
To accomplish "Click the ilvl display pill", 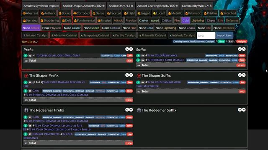I will point(231,42).
